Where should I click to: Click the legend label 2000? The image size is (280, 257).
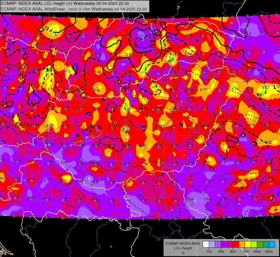click(x=269, y=252)
